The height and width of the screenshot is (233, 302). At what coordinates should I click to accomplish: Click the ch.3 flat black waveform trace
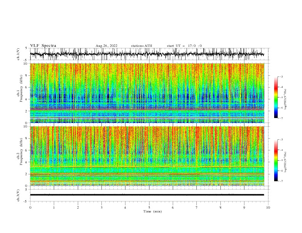pos(147,195)
